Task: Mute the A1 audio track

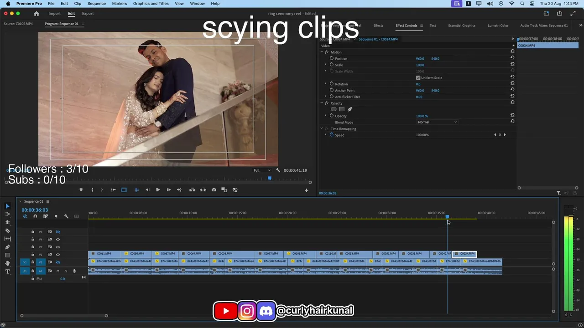Action: tap(58, 271)
